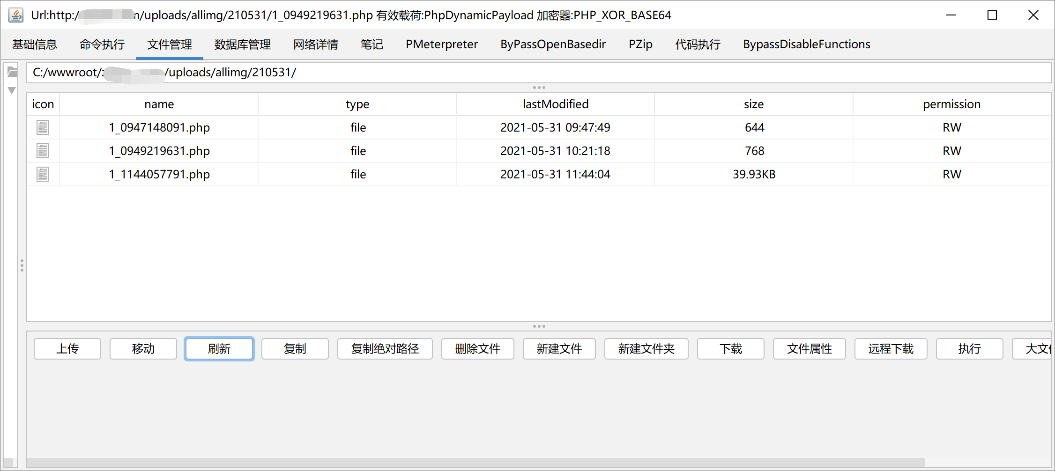Click the icon column header
The height and width of the screenshot is (471, 1055).
[x=43, y=104]
